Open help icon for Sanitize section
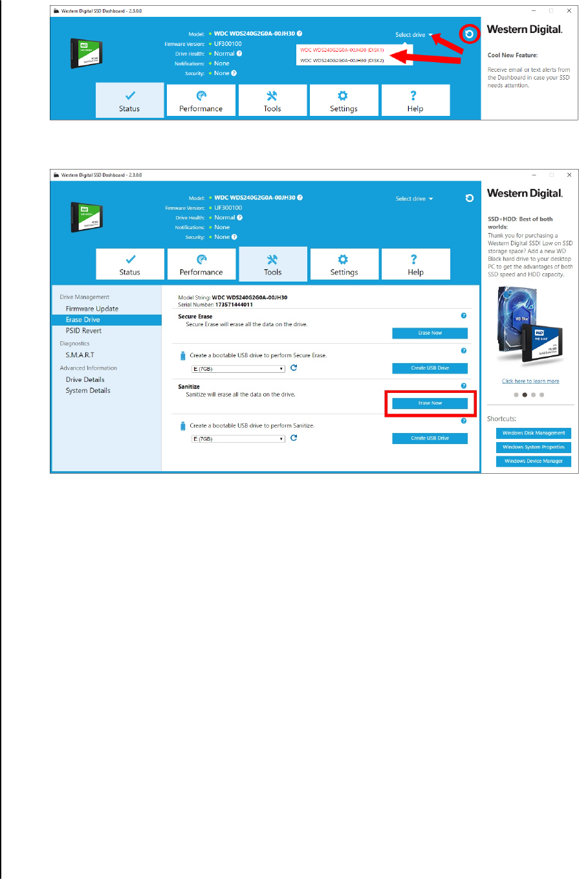The width and height of the screenshot is (579, 879). point(464,386)
